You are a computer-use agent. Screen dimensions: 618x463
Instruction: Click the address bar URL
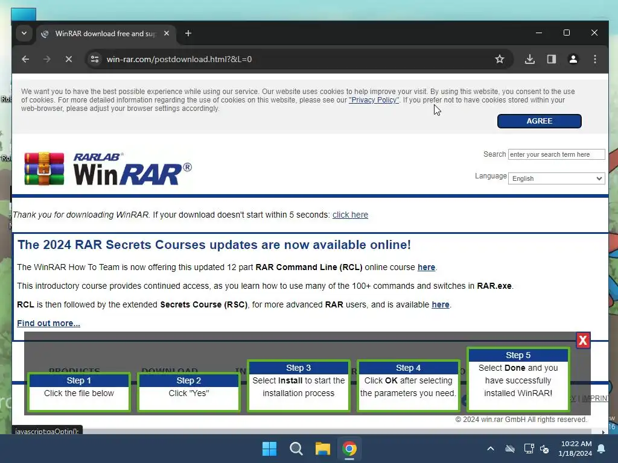[x=179, y=59]
